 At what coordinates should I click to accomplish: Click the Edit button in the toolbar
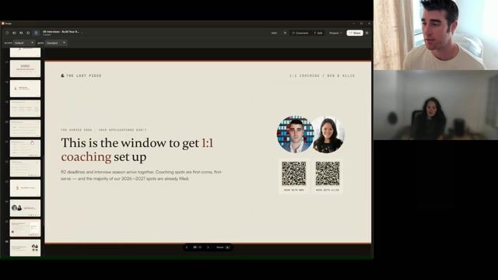coord(318,33)
